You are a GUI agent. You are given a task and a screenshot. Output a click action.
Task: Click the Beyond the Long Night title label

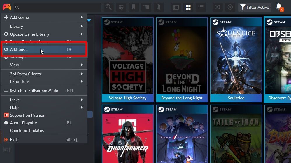pos(182,98)
